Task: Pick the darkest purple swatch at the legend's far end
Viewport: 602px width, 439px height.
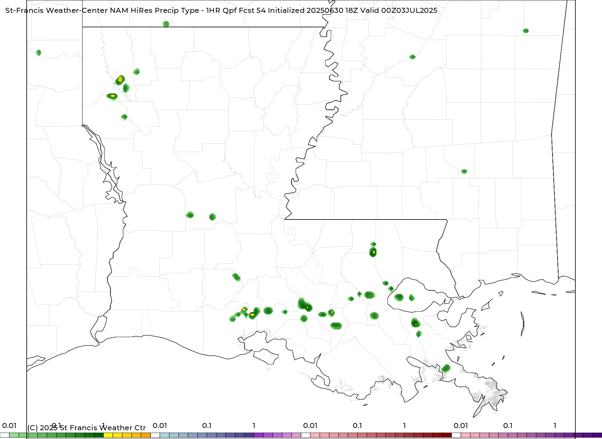Action: [x=597, y=435]
